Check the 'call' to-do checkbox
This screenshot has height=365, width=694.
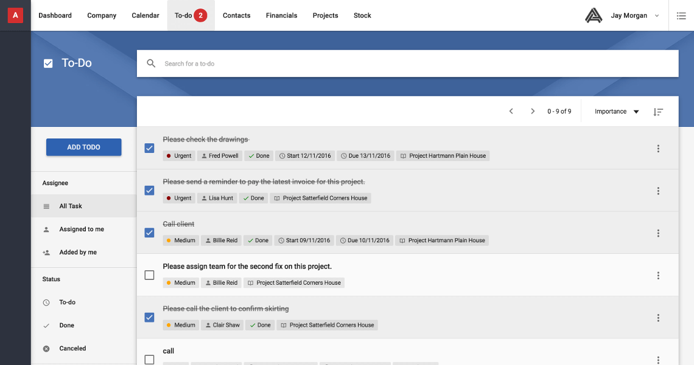coord(150,360)
